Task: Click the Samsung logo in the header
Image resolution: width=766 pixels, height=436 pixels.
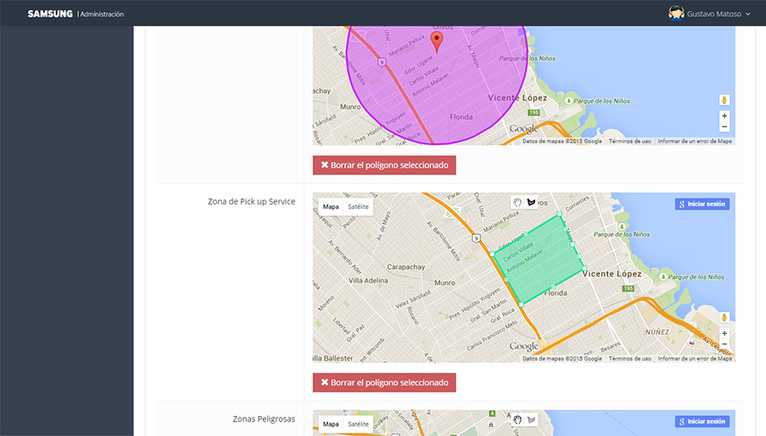Action: 50,13
